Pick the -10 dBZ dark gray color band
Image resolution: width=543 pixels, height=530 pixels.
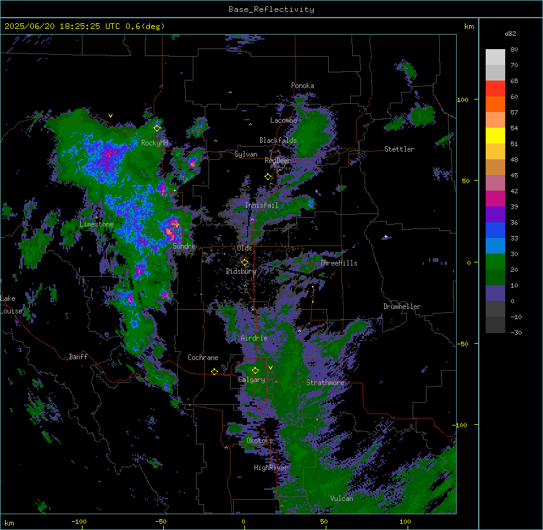pos(495,325)
